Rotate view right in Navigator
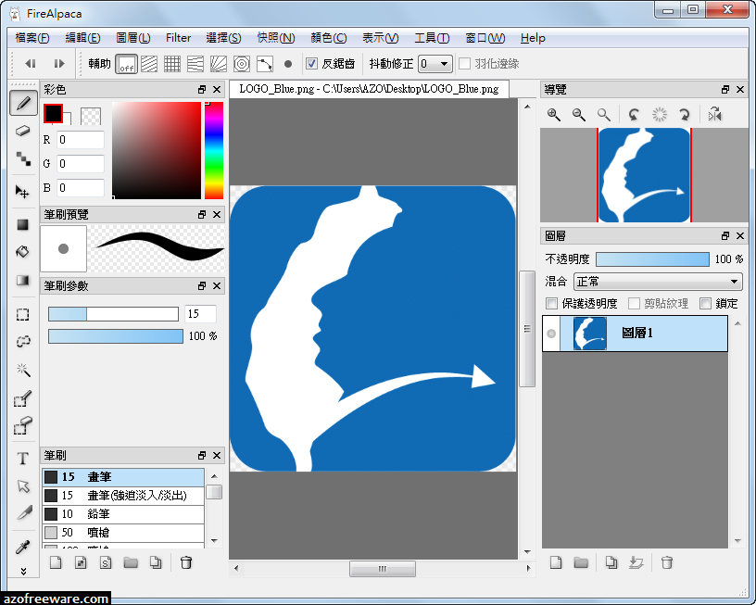 tap(684, 115)
